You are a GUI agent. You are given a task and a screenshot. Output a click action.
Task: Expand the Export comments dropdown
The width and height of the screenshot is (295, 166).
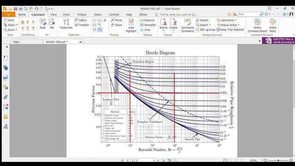(x=210, y=25)
